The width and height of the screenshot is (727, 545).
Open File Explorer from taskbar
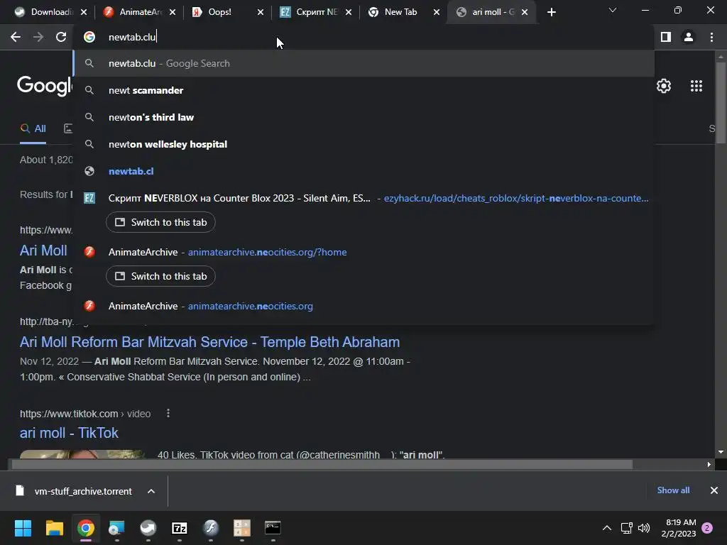[x=54, y=528]
